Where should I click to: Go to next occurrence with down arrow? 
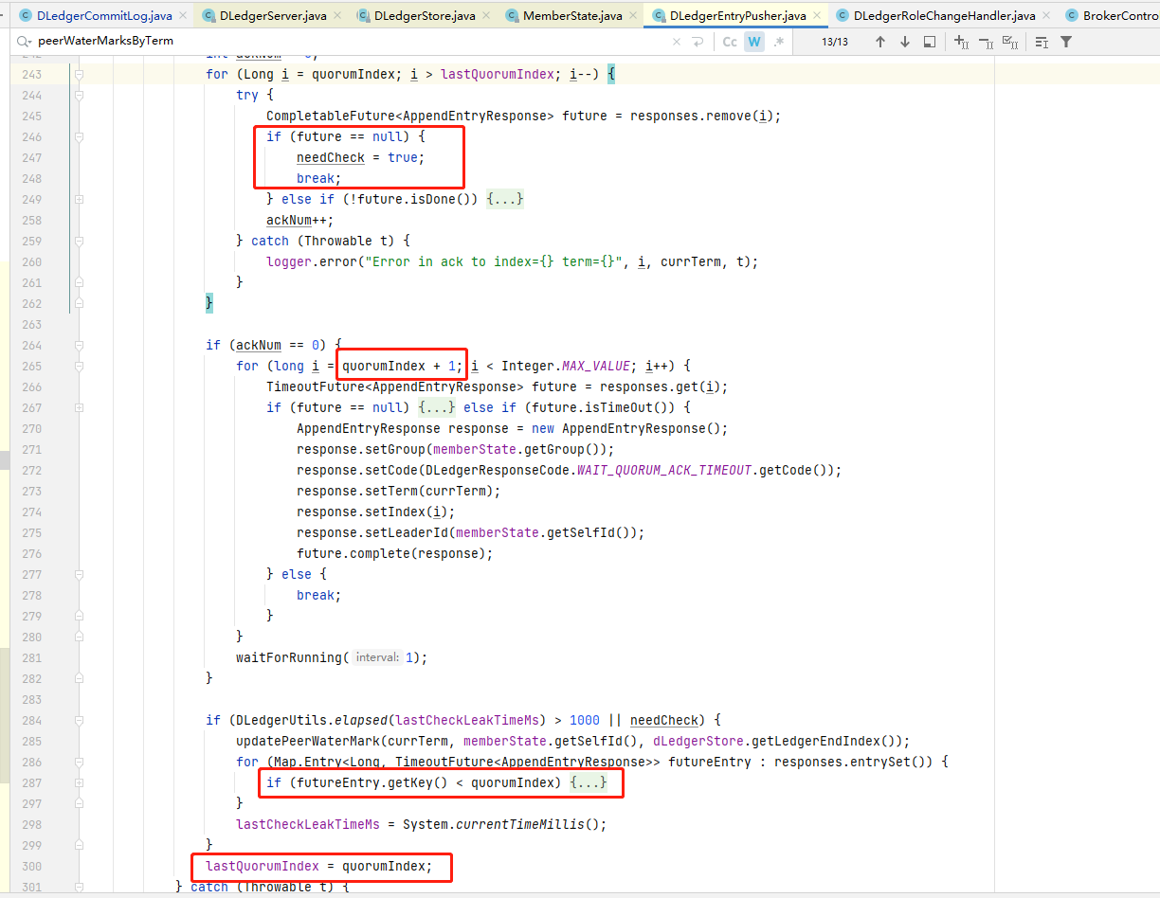pos(904,42)
